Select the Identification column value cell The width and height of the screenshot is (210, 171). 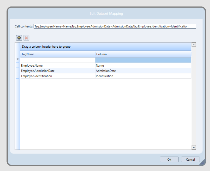[x=143, y=76]
